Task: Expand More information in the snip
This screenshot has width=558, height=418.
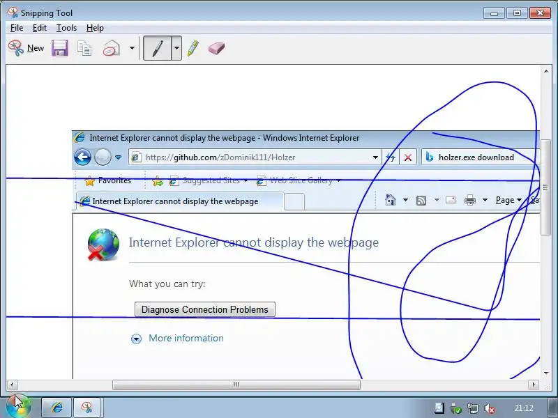Action: [177, 338]
